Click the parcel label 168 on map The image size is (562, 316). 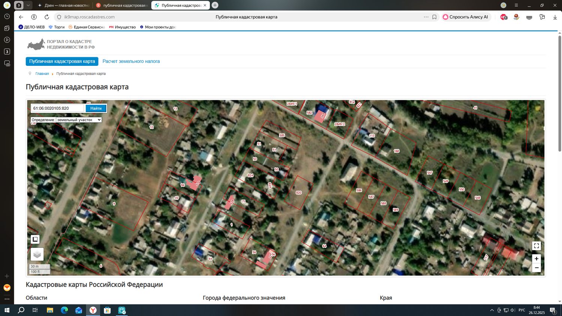[x=396, y=151]
